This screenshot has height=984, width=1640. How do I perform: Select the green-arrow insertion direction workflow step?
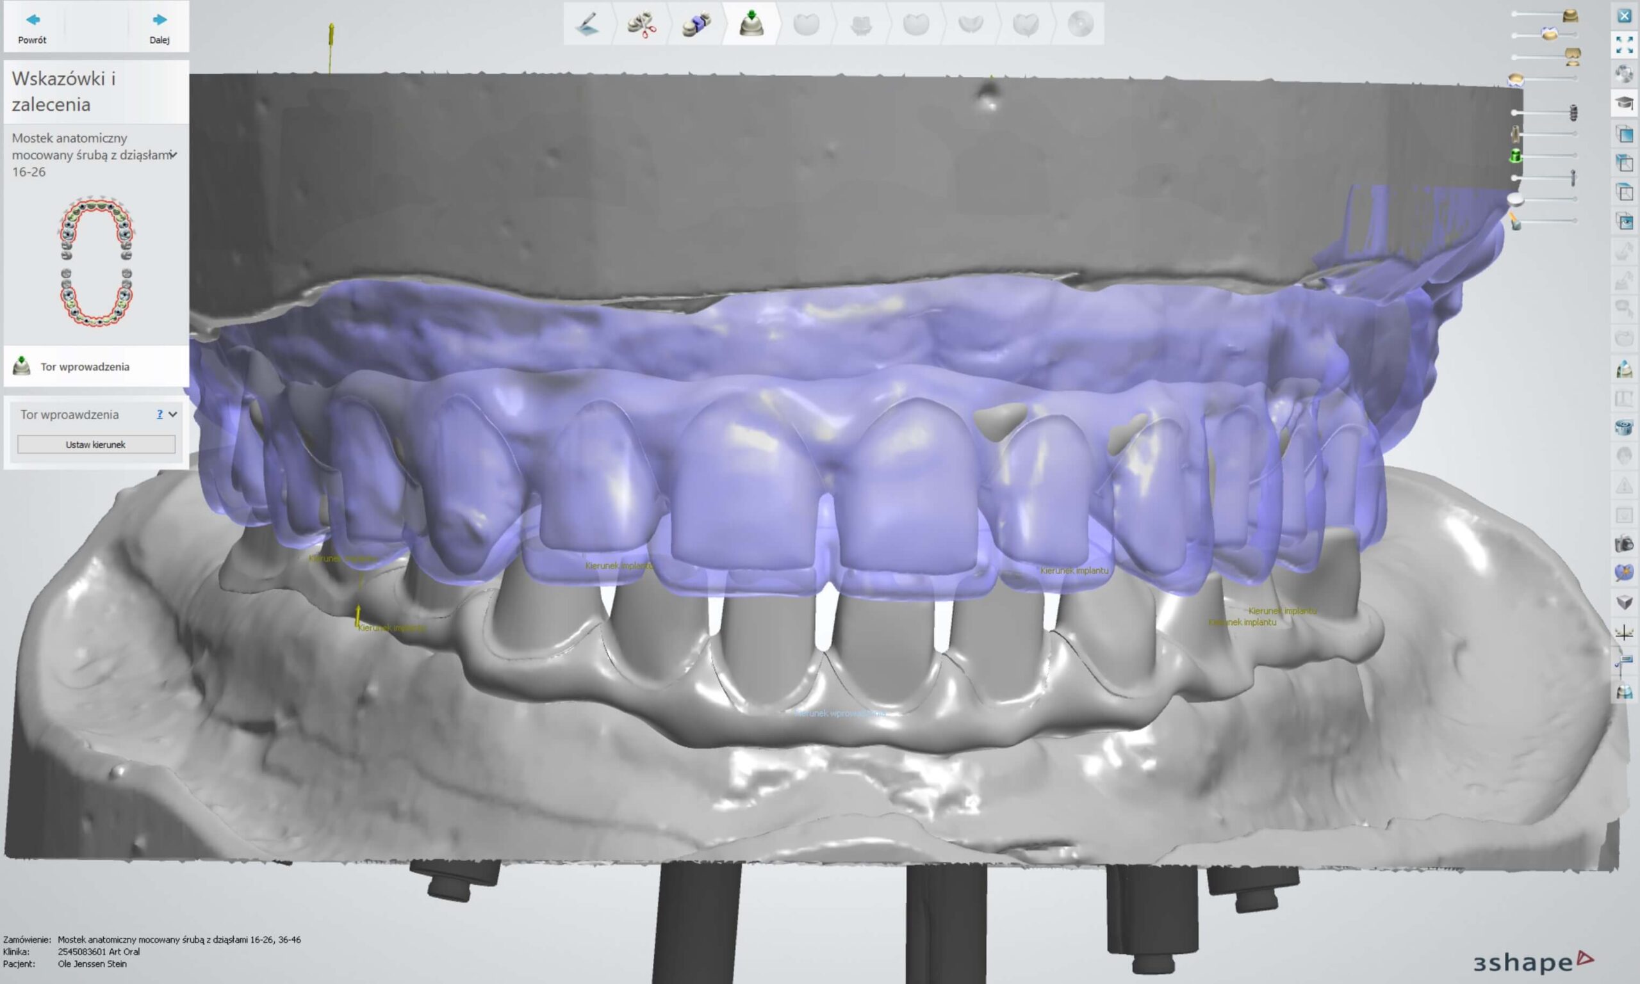click(751, 24)
